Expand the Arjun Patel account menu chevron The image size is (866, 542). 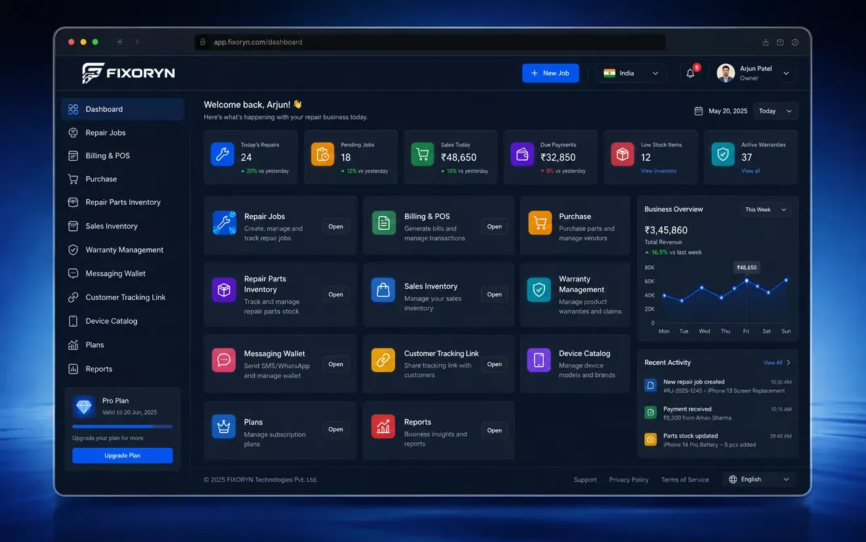[786, 73]
